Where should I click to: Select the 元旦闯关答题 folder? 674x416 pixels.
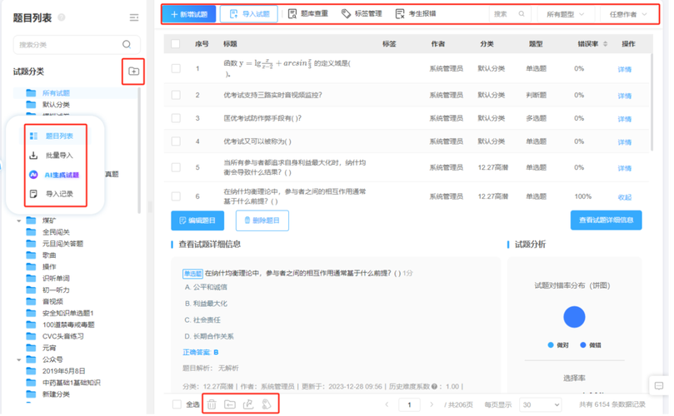62,244
